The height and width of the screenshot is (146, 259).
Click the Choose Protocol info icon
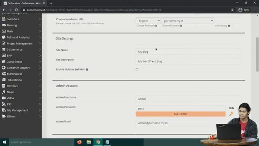[155, 26]
